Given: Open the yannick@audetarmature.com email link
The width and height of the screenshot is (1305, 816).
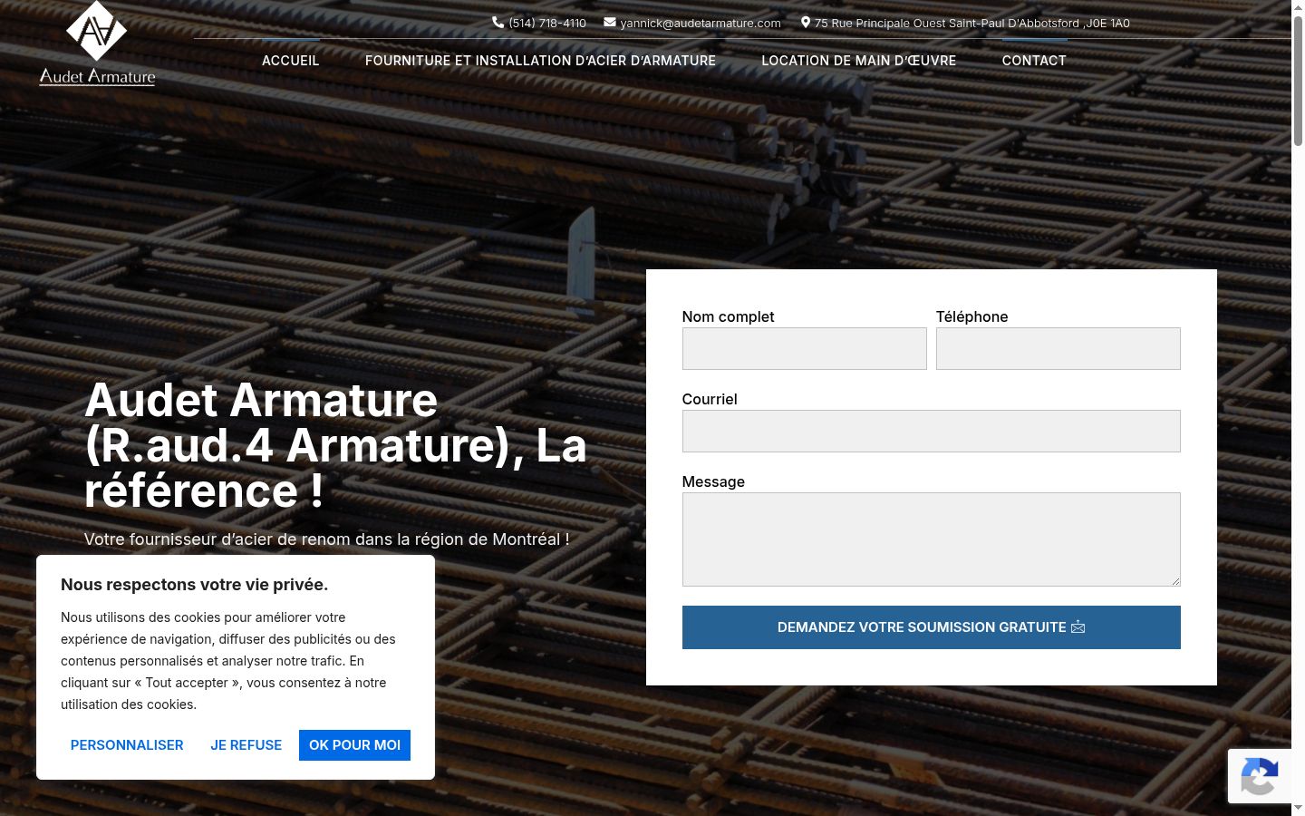Looking at the screenshot, I should [701, 24].
